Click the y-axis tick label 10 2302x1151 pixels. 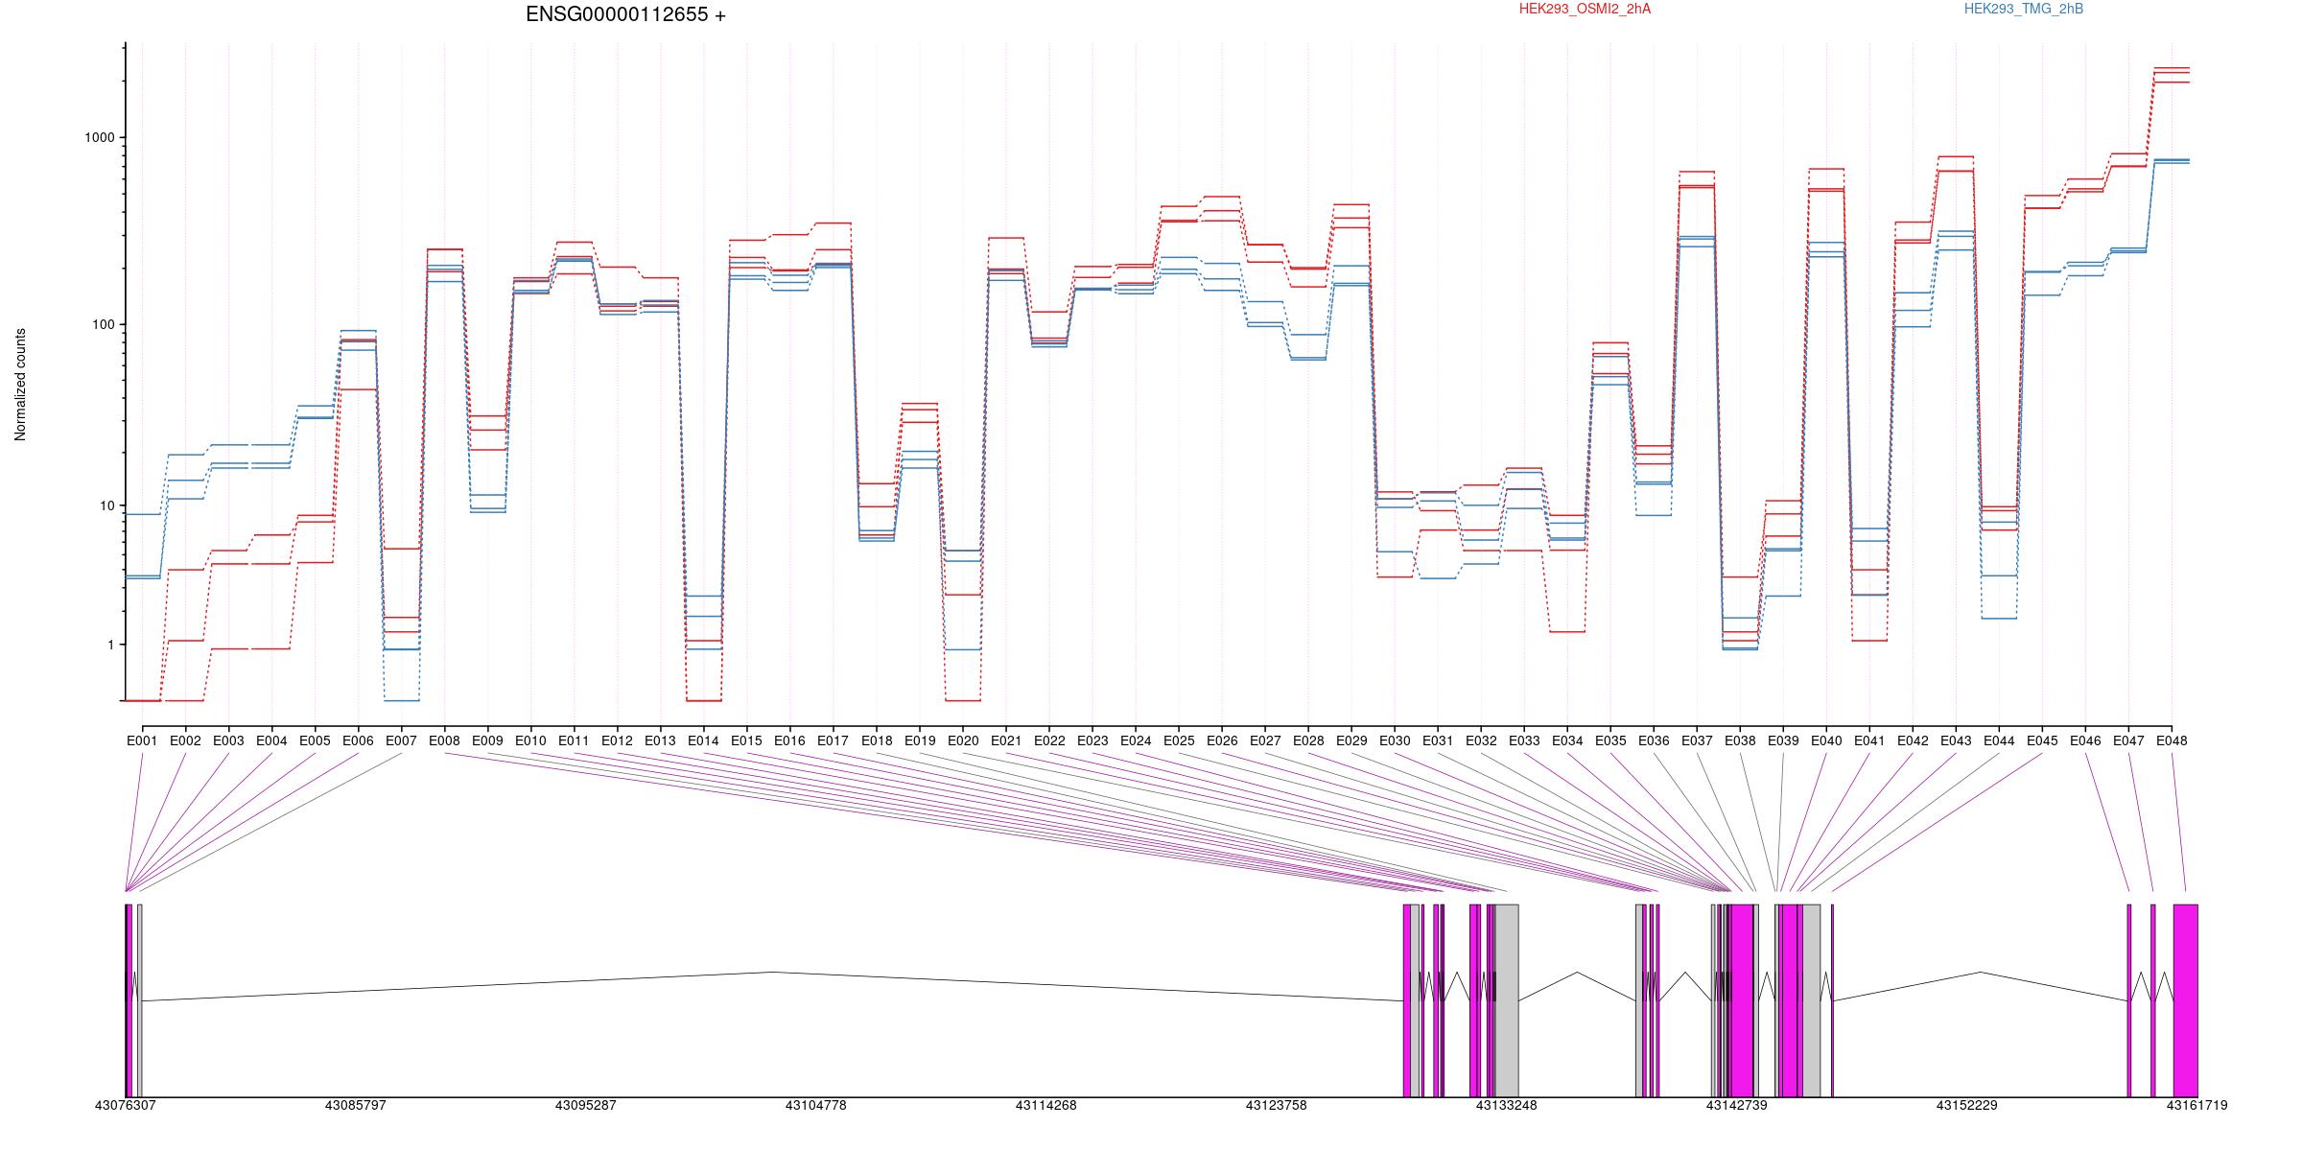click(x=107, y=505)
